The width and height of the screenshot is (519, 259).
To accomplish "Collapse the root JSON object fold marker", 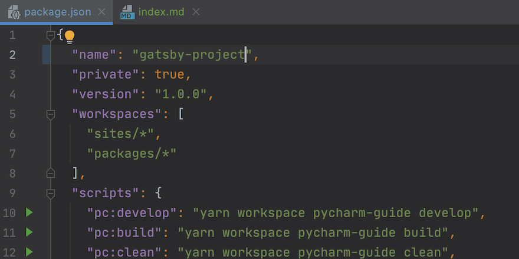I will point(51,35).
